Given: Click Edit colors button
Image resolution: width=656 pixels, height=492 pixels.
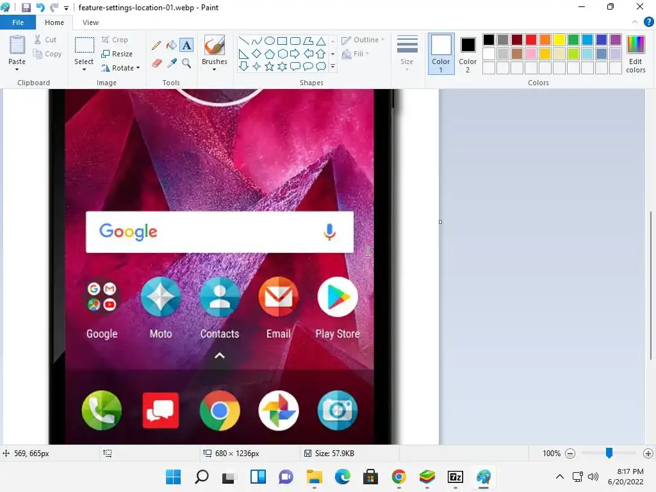Looking at the screenshot, I should (635, 54).
